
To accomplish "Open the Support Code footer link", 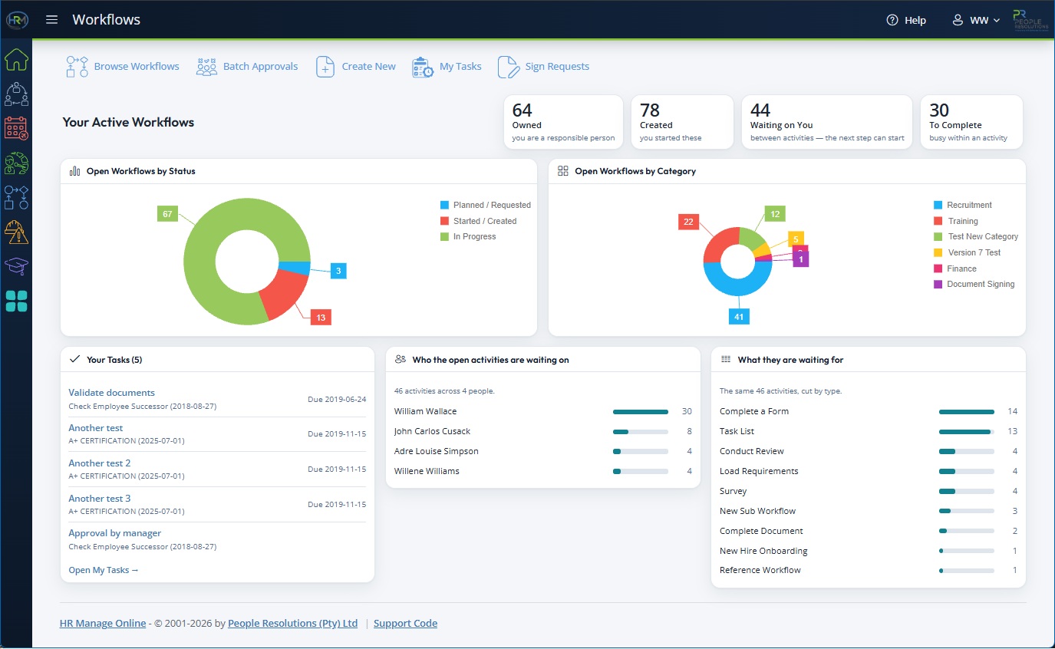I will click(x=405, y=624).
